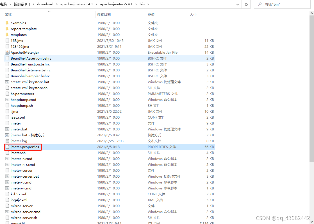Click the jmeter.bat batch file icon
Image resolution: width=314 pixels, height=224 pixels.
[7, 129]
